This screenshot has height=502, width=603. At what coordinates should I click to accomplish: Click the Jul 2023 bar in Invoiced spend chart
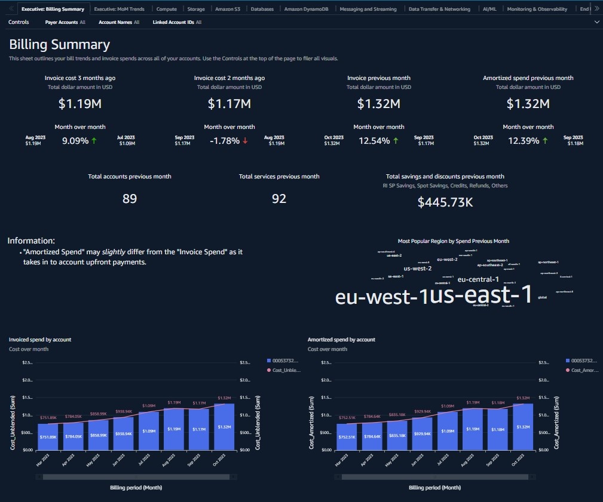coord(149,431)
